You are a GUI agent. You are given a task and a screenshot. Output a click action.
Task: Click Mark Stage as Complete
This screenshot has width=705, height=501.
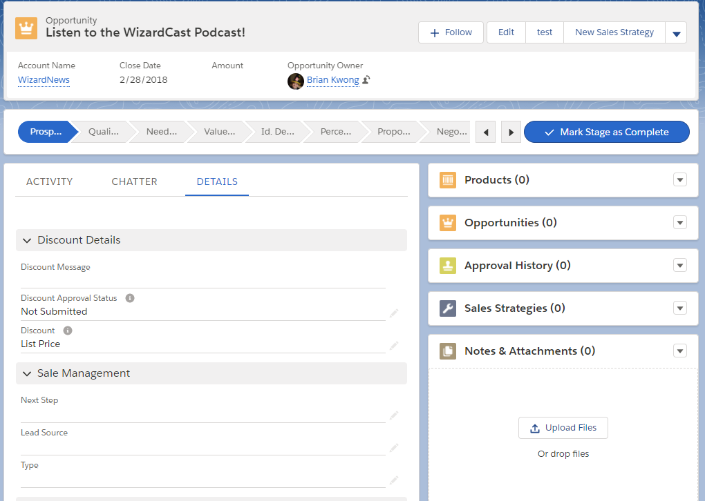607,132
